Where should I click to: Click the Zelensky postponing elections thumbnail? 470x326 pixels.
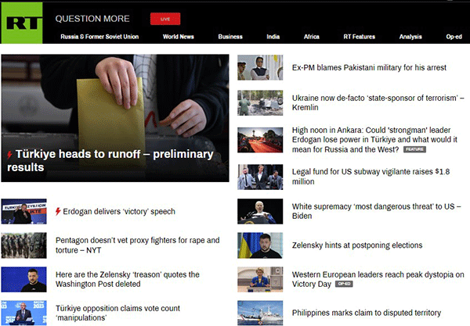point(260,245)
